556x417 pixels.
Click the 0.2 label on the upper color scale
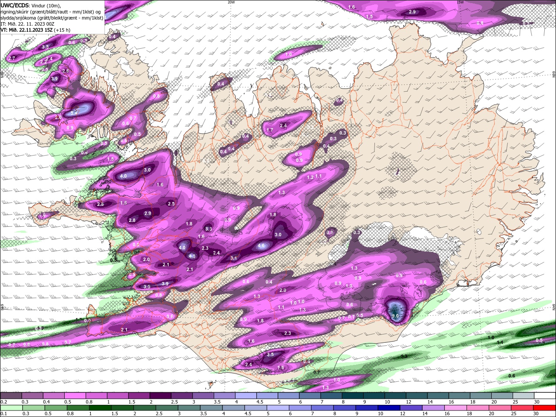point(4,402)
